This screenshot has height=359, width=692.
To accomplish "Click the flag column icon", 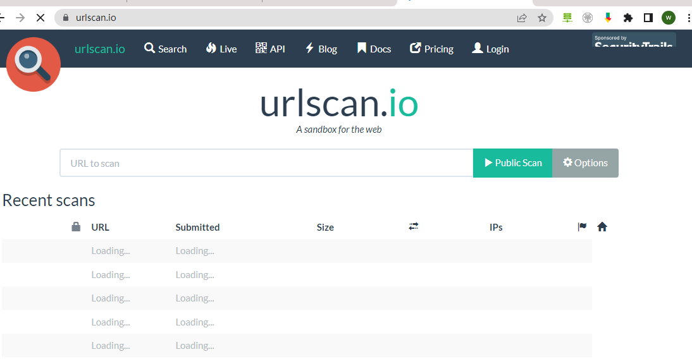I will tap(582, 227).
